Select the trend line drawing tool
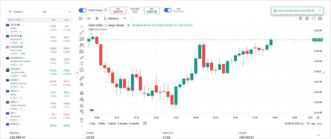The height and width of the screenshot is (139, 331). 81,32
